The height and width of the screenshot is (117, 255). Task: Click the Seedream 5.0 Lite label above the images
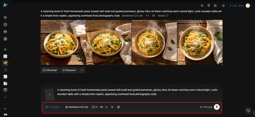132,16
